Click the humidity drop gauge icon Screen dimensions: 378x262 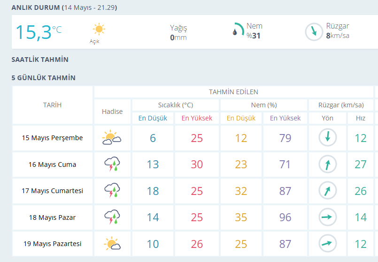click(x=238, y=30)
